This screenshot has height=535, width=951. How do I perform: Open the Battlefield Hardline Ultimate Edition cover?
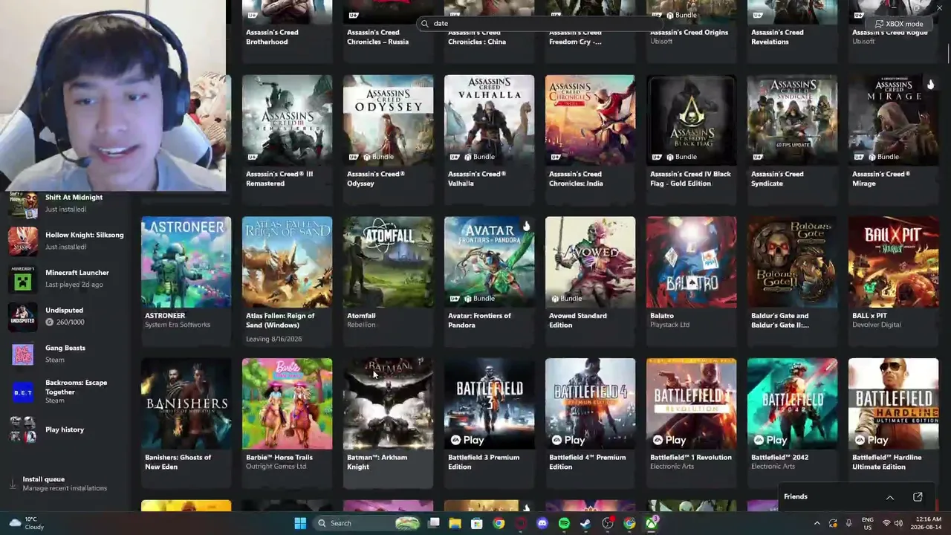point(893,403)
